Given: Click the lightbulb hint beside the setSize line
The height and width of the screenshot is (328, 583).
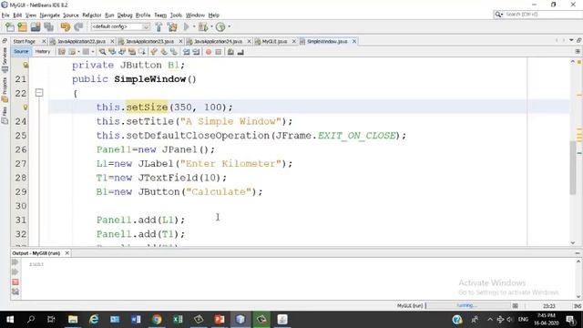Looking at the screenshot, I should point(26,108).
